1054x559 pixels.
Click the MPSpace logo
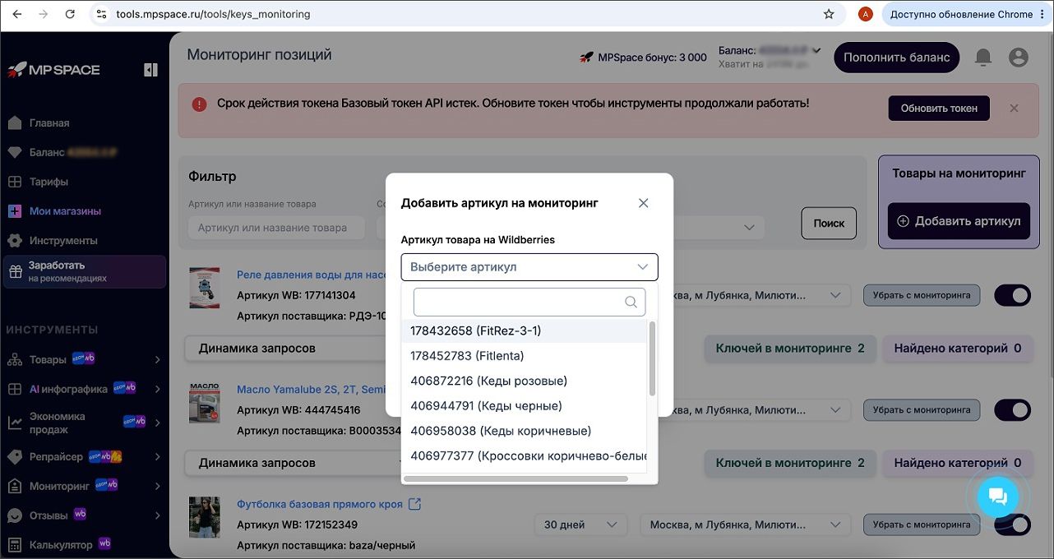tap(53, 70)
